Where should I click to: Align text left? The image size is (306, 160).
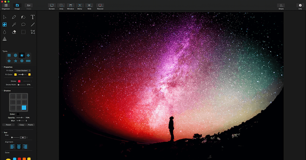12,147
